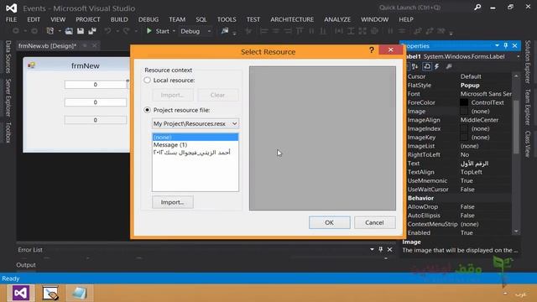
Task: Click the Alphabetical sort icon in Properties
Action: (415, 66)
